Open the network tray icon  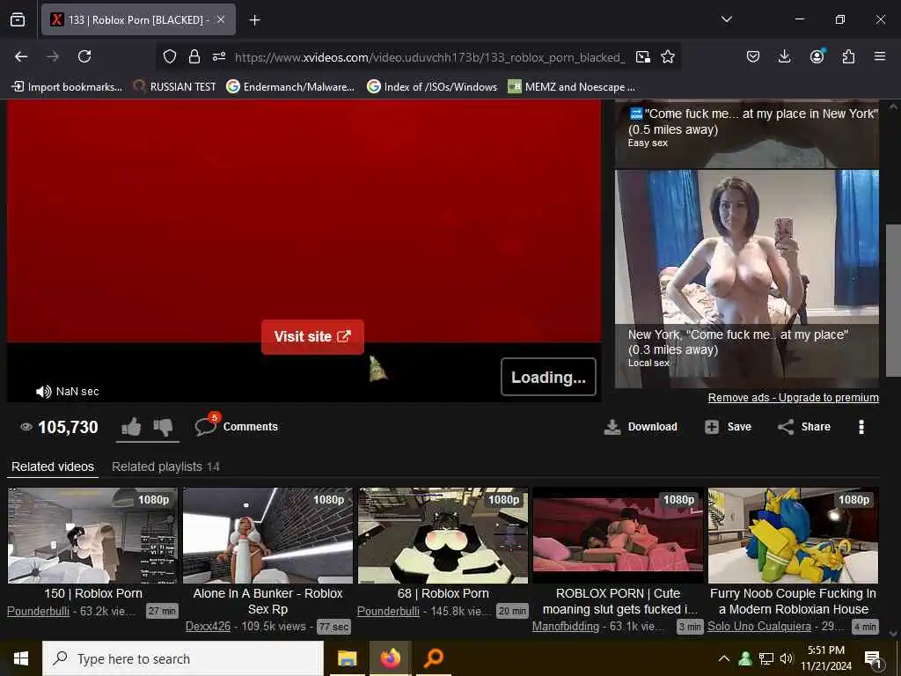point(766,658)
